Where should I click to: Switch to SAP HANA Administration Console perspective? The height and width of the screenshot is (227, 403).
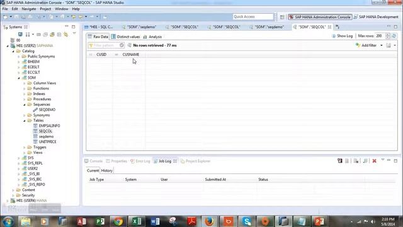pos(320,17)
